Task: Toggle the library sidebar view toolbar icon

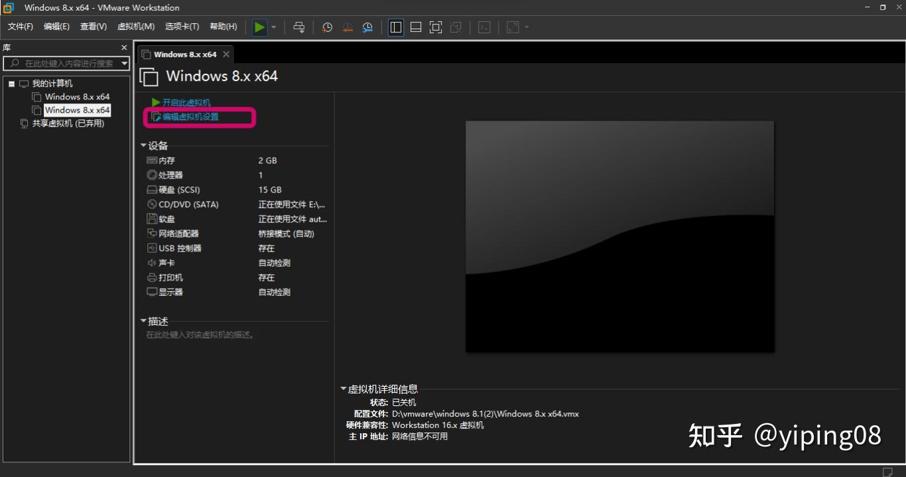Action: click(396, 27)
